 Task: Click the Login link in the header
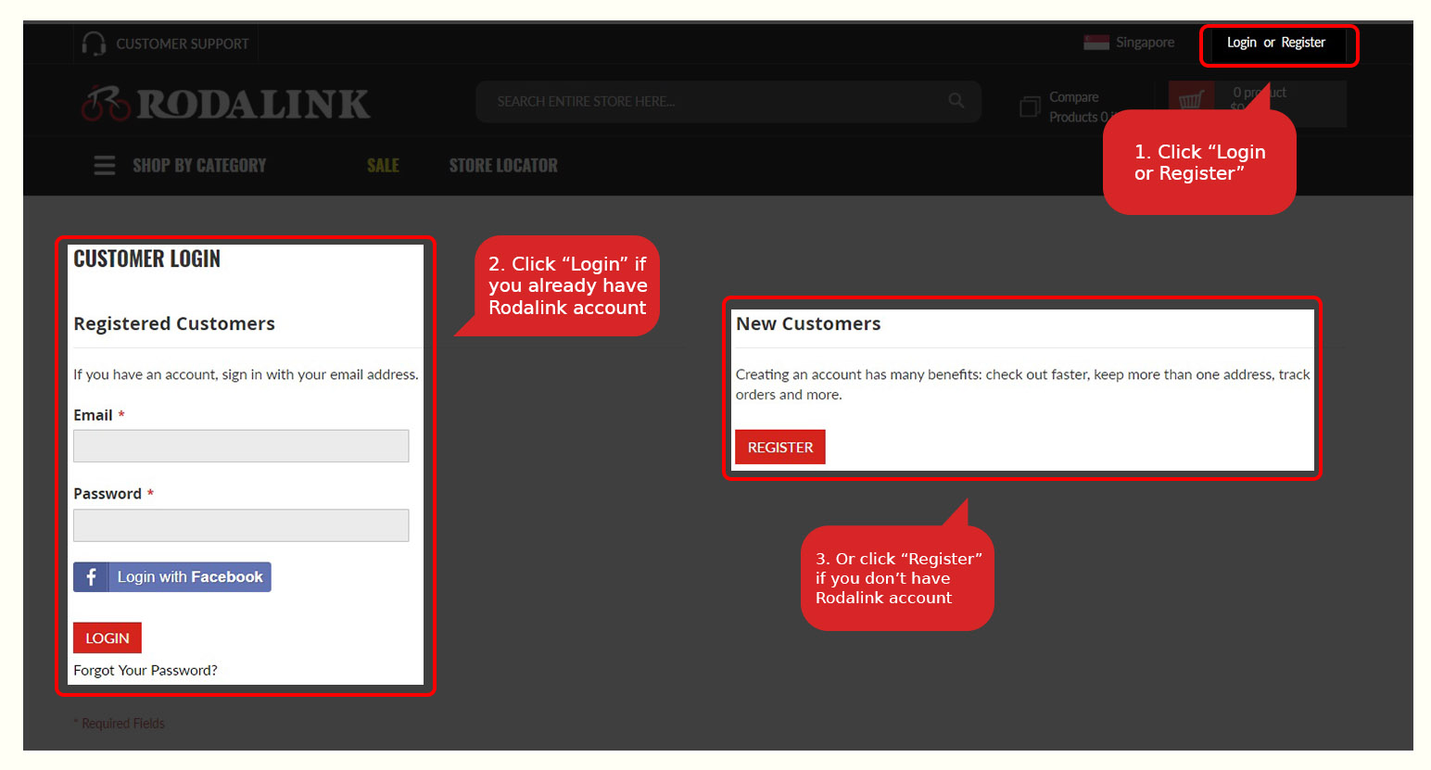[1241, 43]
